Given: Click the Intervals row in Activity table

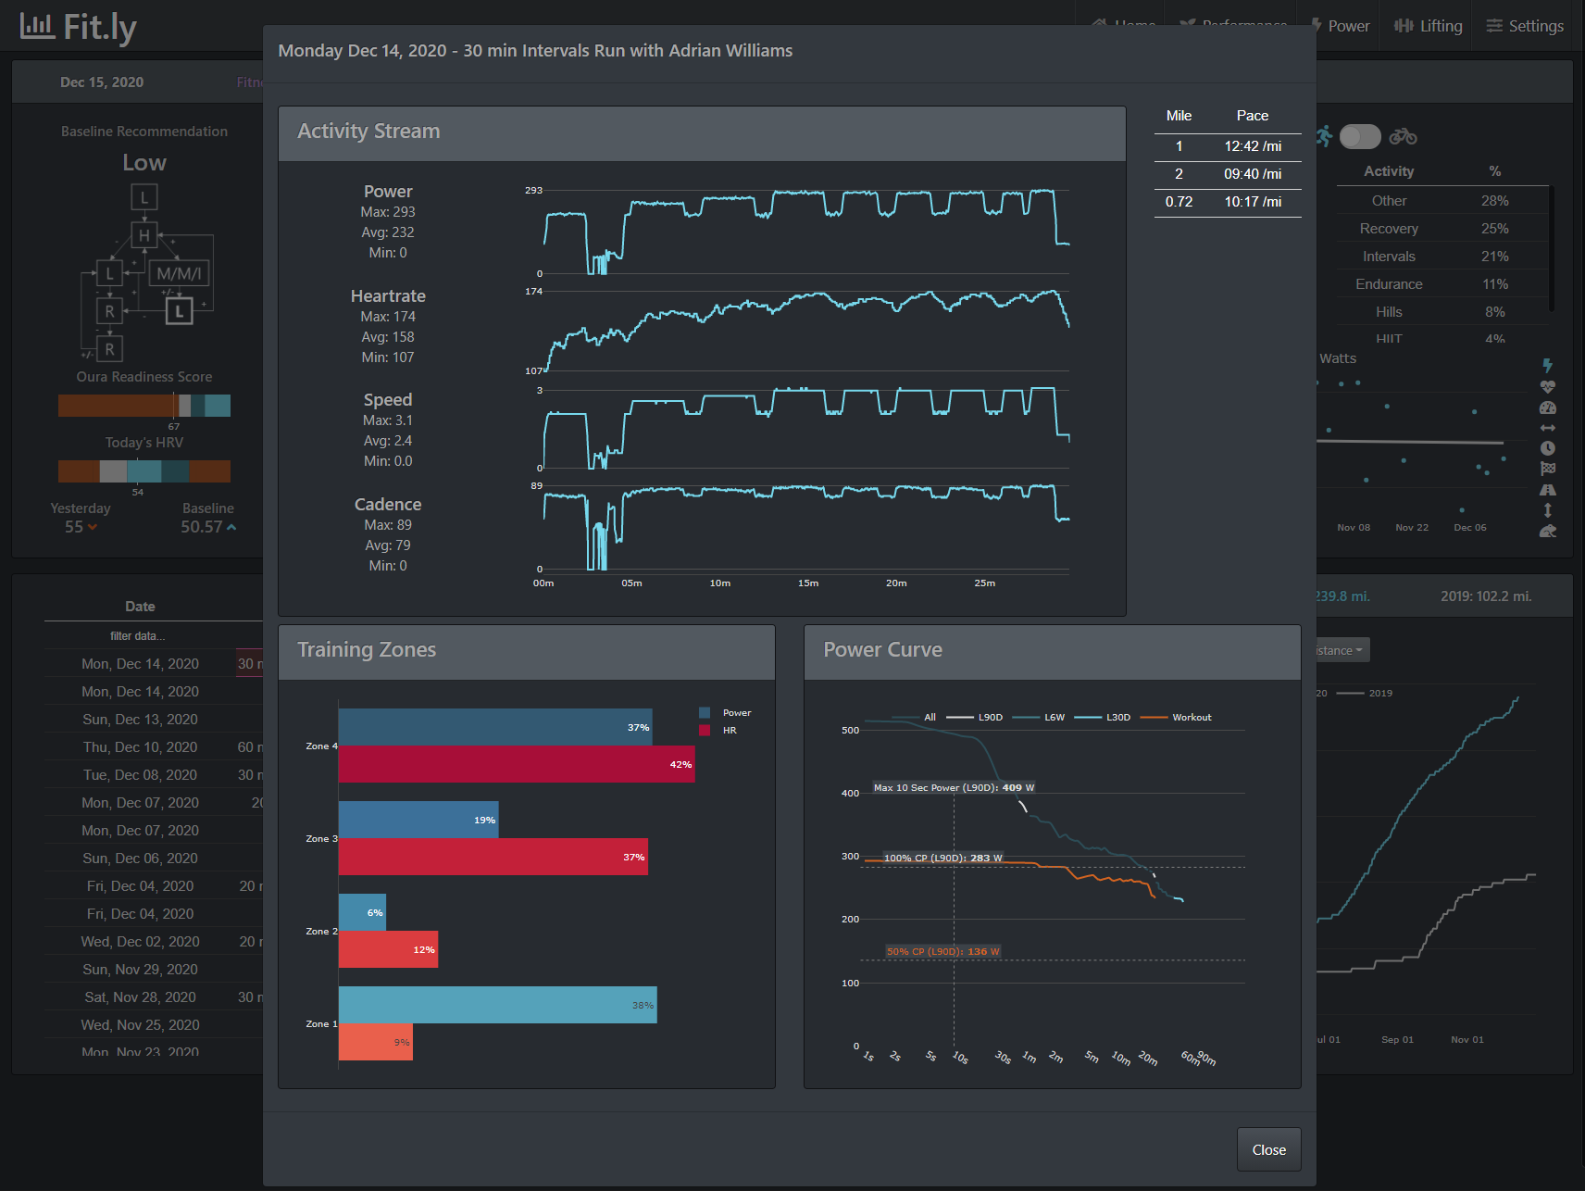Looking at the screenshot, I should tap(1441, 257).
